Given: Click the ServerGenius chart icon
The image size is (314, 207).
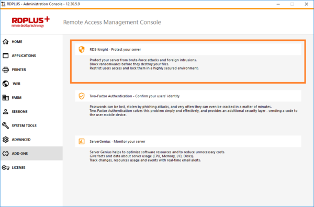Looking at the screenshot, I should click(82, 142).
